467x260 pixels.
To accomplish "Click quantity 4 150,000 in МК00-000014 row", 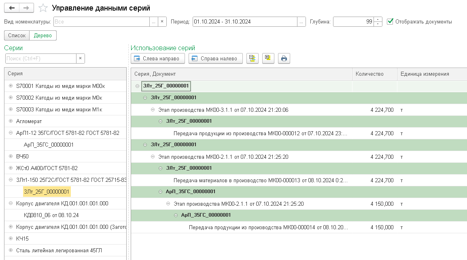I will pyautogui.click(x=382, y=227).
